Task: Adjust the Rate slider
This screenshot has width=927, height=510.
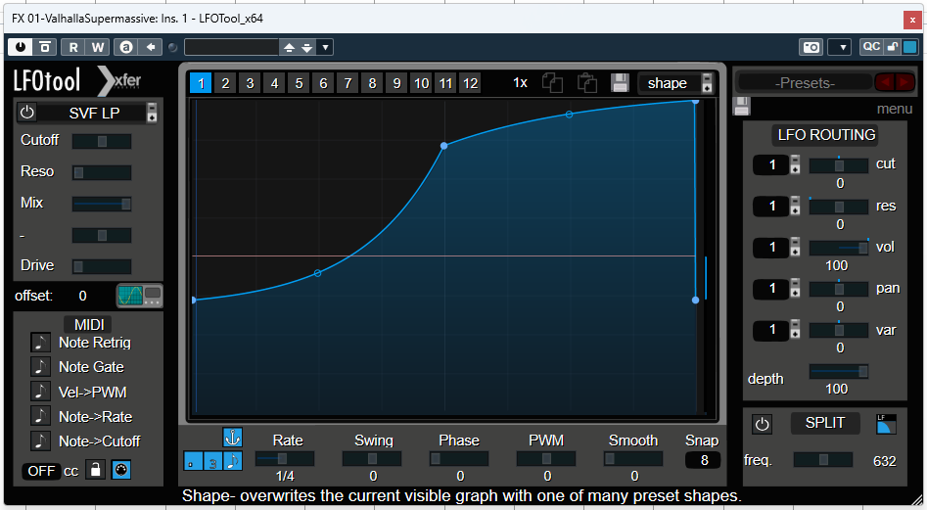Action: [x=285, y=458]
